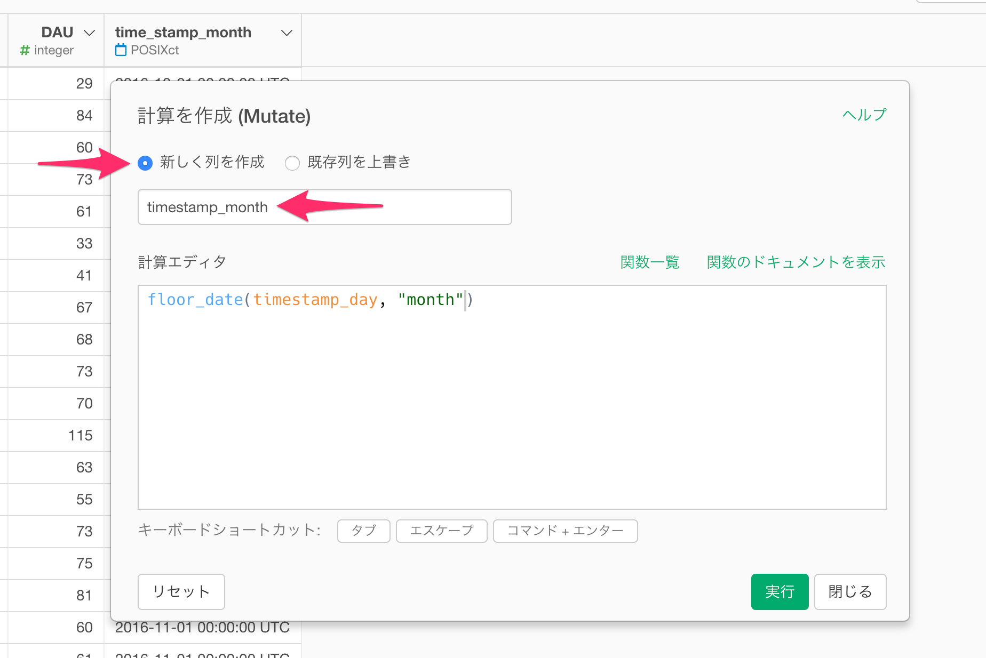Viewport: 986px width, 658px height.
Task: Open the time_stamp_month column dropdown menu
Action: tap(287, 33)
